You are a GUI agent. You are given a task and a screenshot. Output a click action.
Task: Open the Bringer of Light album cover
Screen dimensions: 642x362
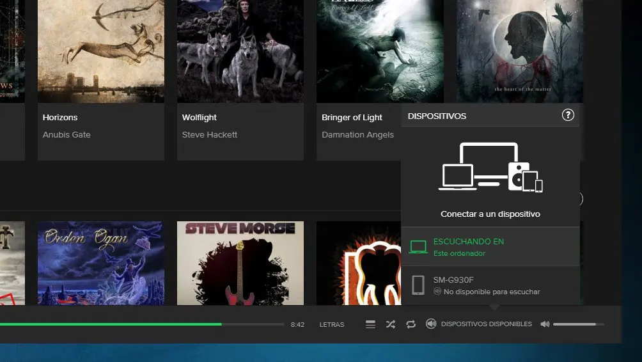click(x=380, y=51)
